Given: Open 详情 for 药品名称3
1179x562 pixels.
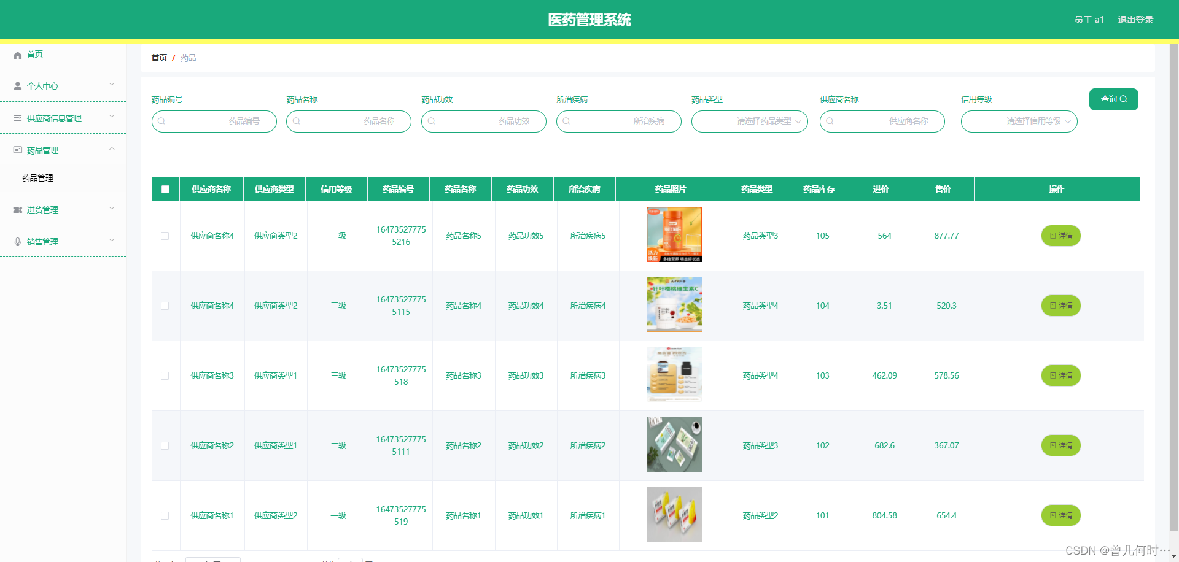Looking at the screenshot, I should point(1061,375).
